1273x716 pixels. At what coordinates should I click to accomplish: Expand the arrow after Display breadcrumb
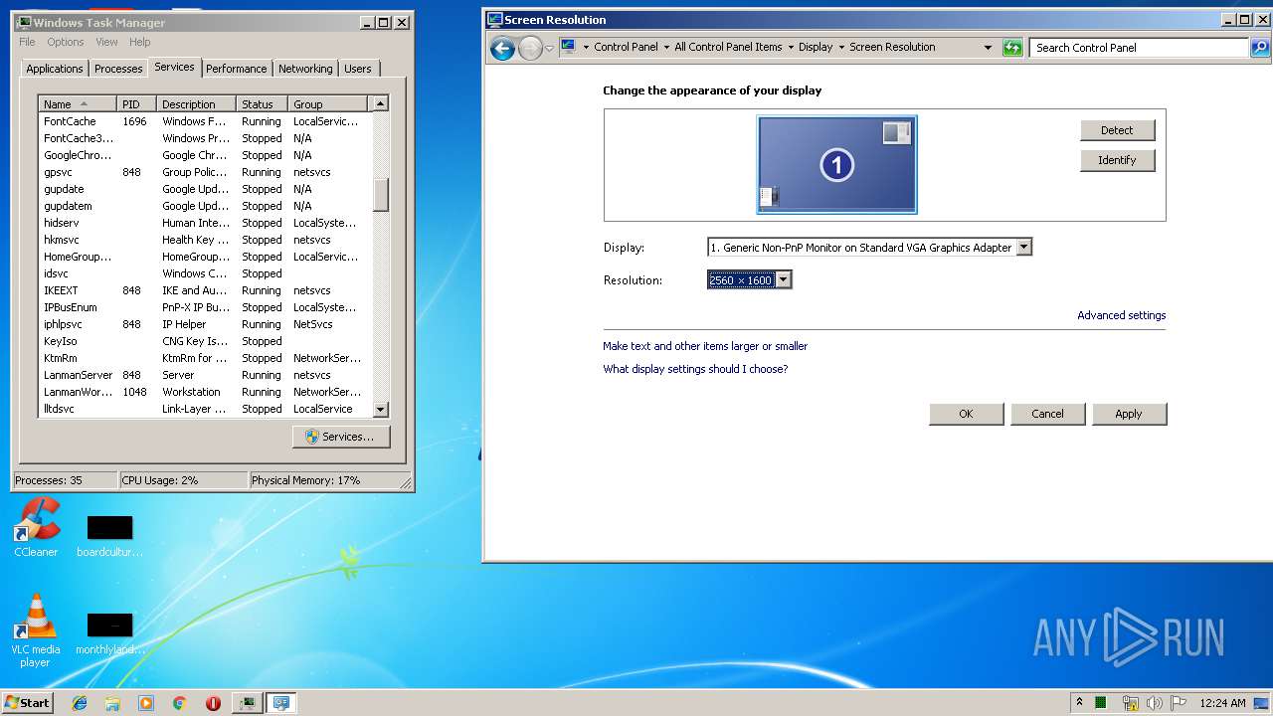tap(841, 47)
